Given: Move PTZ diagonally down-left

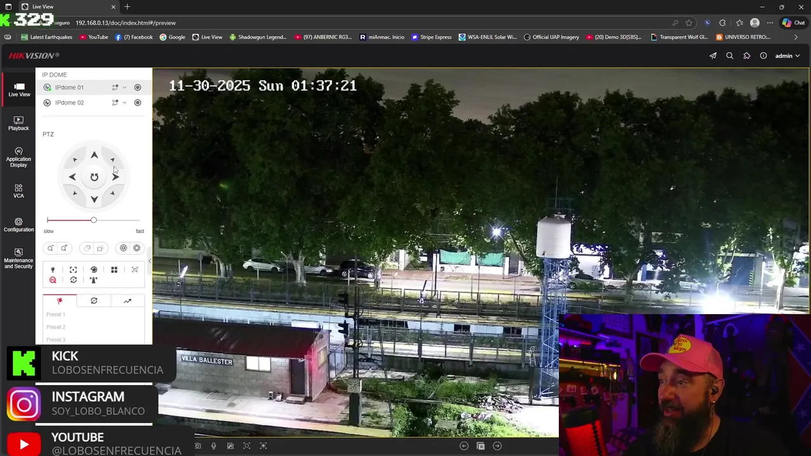Looking at the screenshot, I should 75,194.
